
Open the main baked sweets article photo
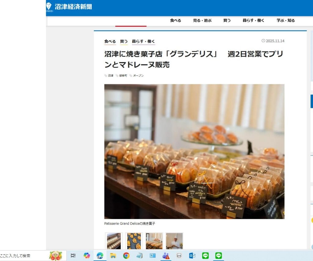coord(194,151)
